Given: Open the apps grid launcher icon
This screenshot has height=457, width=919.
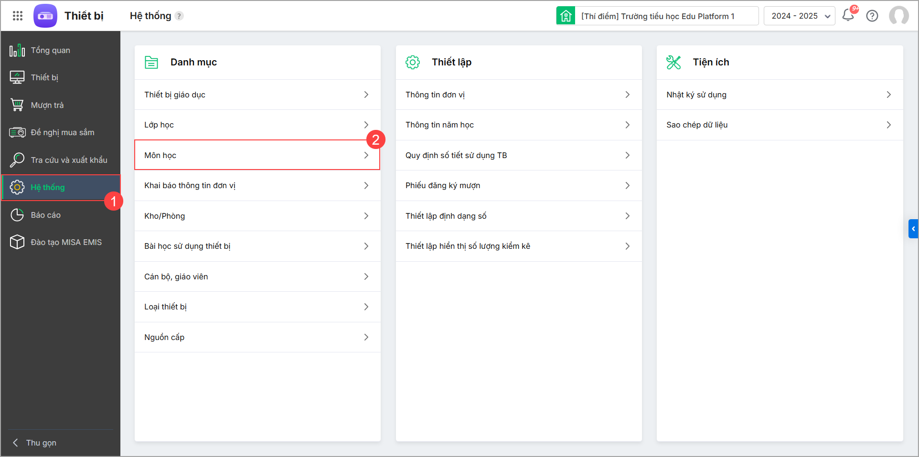Looking at the screenshot, I should 18,16.
